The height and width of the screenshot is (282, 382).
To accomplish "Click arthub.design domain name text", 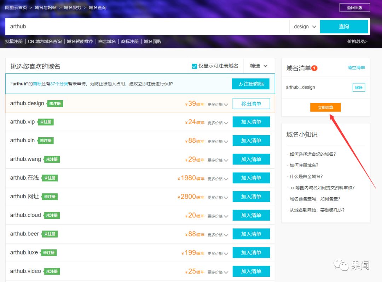I will (27, 103).
